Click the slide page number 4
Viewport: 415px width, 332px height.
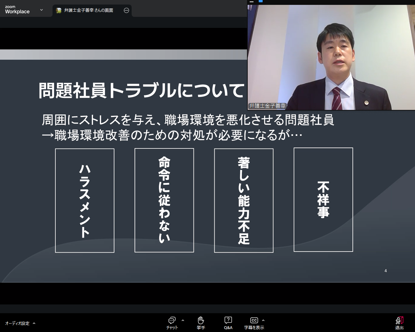click(x=385, y=271)
